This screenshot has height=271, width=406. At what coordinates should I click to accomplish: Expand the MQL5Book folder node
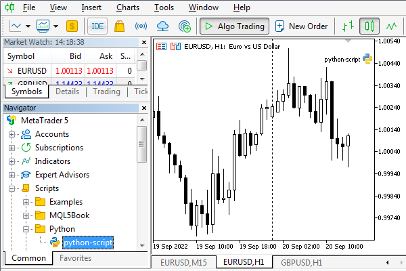click(26, 215)
